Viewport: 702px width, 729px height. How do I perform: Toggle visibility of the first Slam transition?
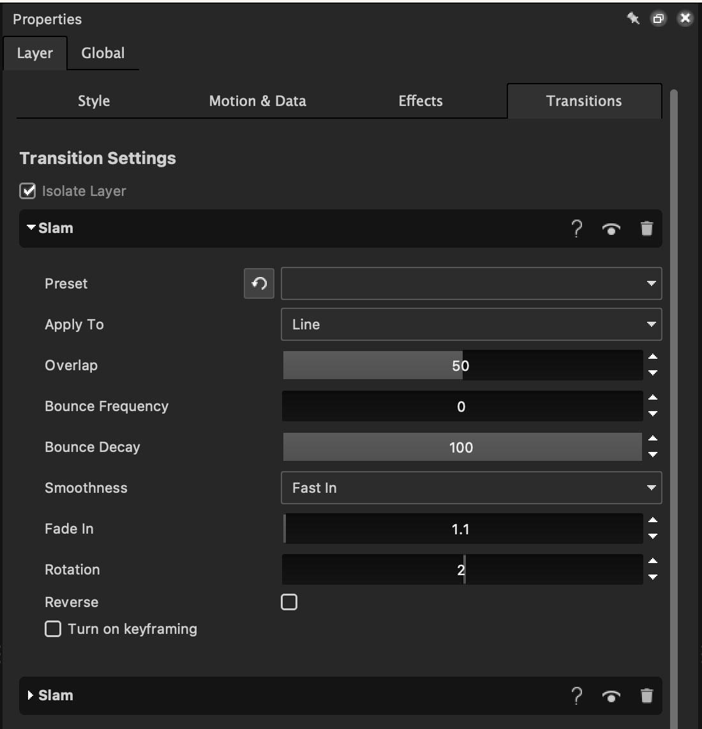tap(611, 229)
